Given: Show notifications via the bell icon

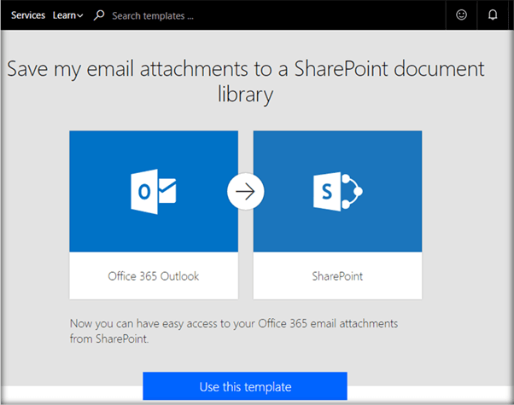Looking at the screenshot, I should click(493, 14).
